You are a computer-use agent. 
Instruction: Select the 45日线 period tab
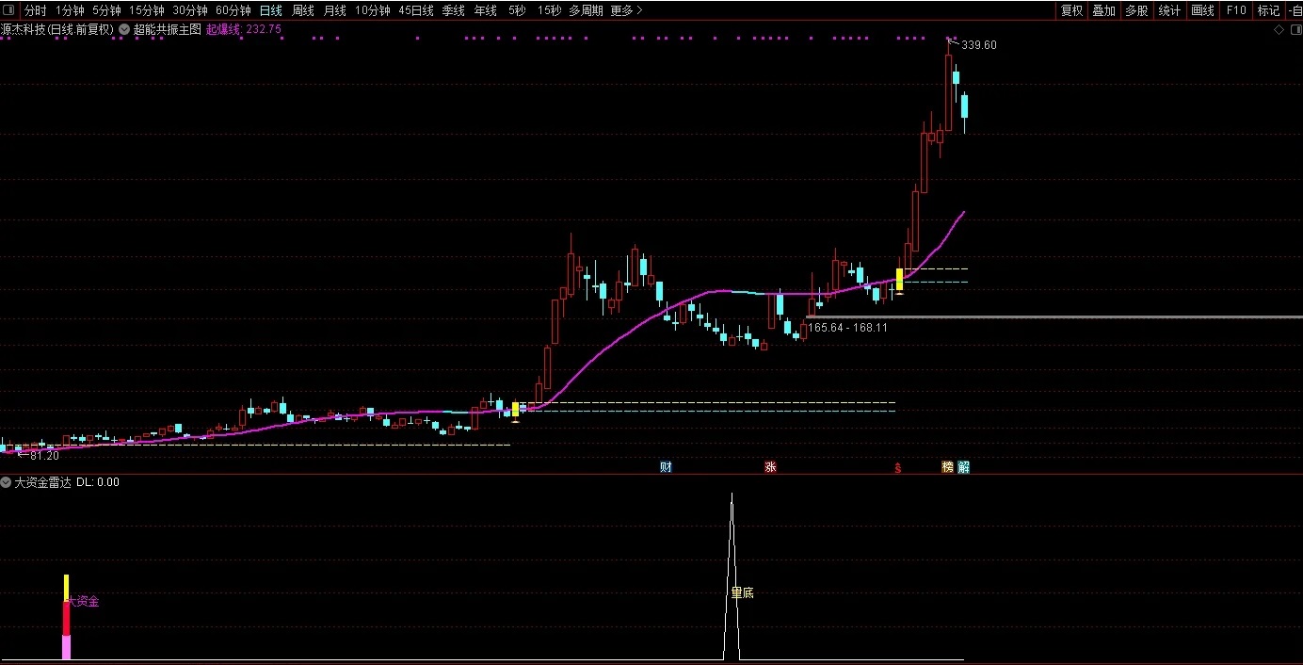(415, 10)
